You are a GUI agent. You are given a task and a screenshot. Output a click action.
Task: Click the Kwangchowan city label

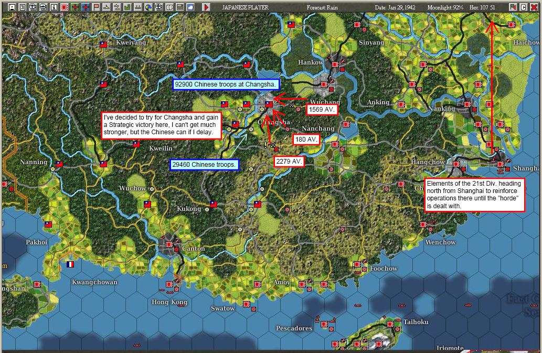(x=94, y=282)
